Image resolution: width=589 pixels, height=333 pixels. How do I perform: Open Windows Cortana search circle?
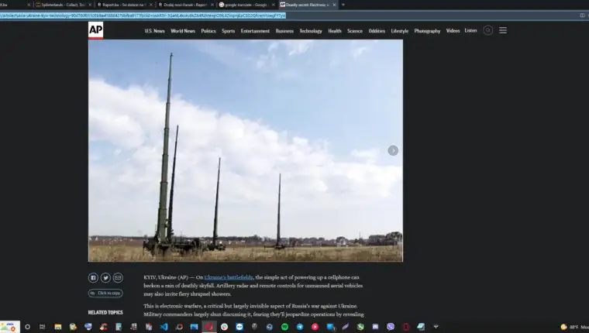tap(27, 327)
